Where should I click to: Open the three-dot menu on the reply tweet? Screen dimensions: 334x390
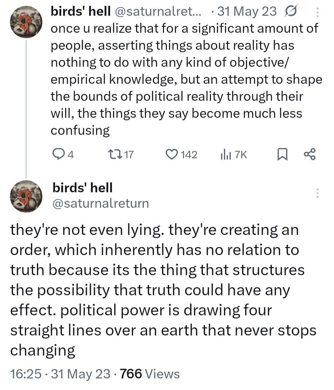(317, 193)
